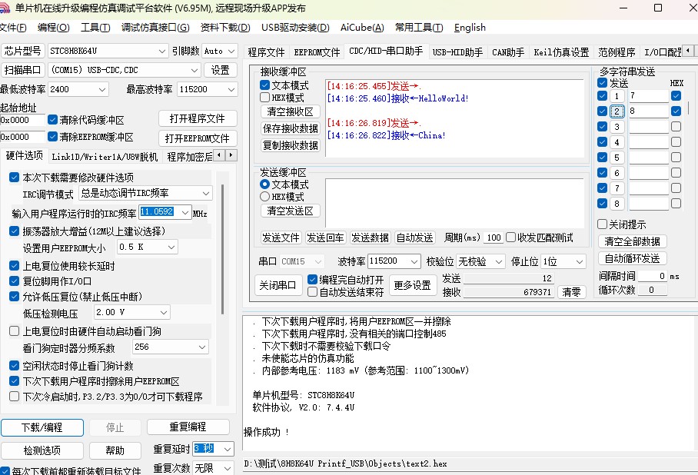Open 最高波特率 115200 dropdown

231,89
